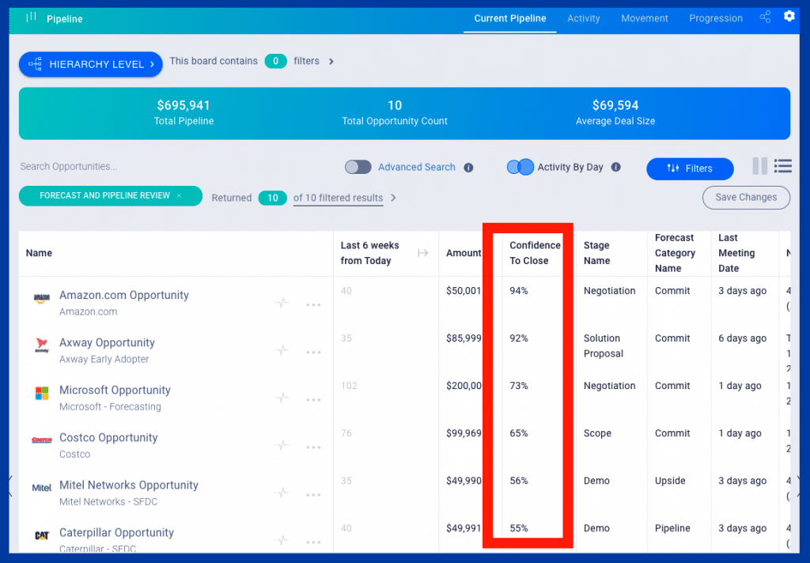Switch to list view icon

(x=782, y=166)
